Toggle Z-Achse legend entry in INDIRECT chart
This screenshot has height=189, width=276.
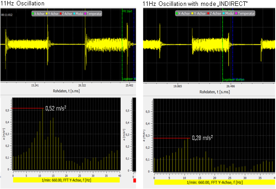coord(214,13)
